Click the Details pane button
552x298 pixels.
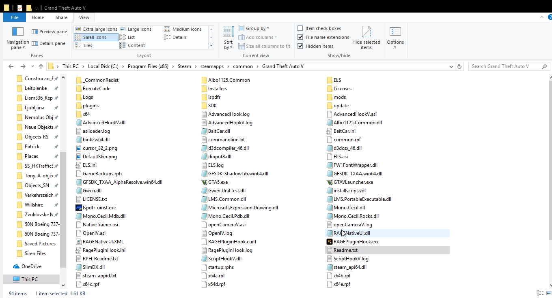click(49, 43)
